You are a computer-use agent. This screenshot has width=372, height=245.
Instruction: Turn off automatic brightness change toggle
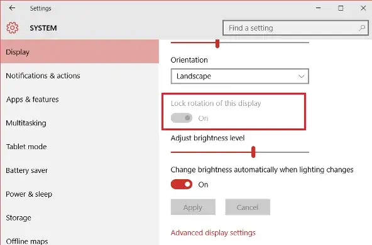(182, 184)
